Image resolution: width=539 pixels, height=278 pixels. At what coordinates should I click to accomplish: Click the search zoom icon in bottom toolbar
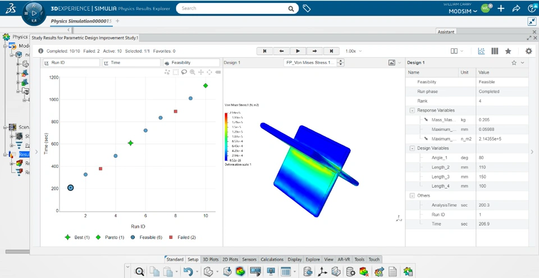140,271
